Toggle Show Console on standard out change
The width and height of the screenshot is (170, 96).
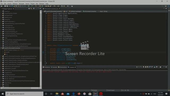tap(150, 67)
